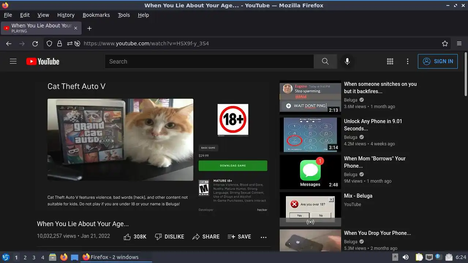Open a new tab with plus button

[x=89, y=28]
